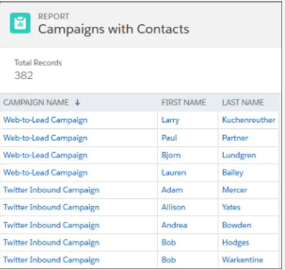Sort by the Campaign Name column header
Viewport: 285px width, 270px height.
pyautogui.click(x=36, y=103)
